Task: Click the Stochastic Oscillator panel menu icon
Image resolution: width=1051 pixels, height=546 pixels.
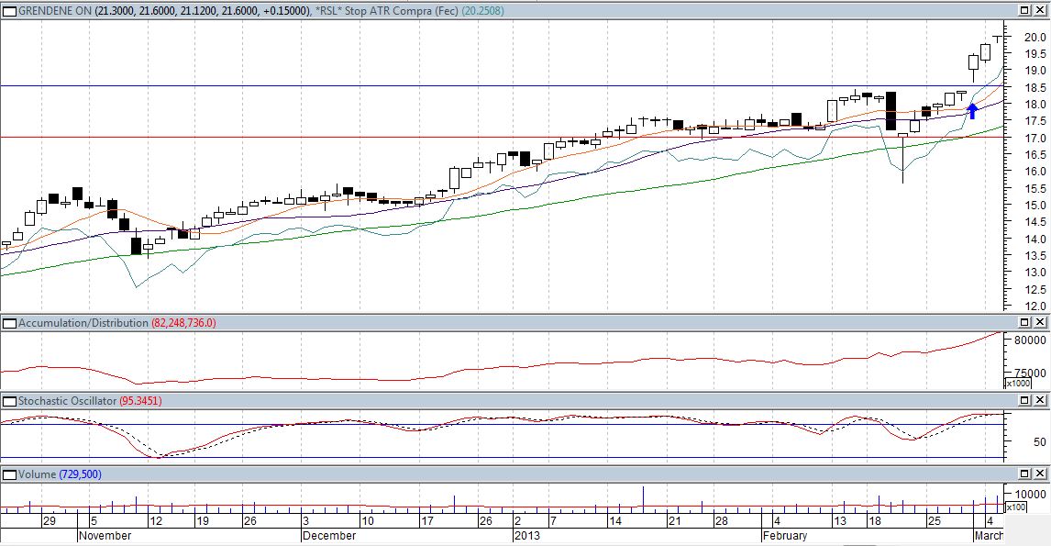Action: (x=8, y=401)
